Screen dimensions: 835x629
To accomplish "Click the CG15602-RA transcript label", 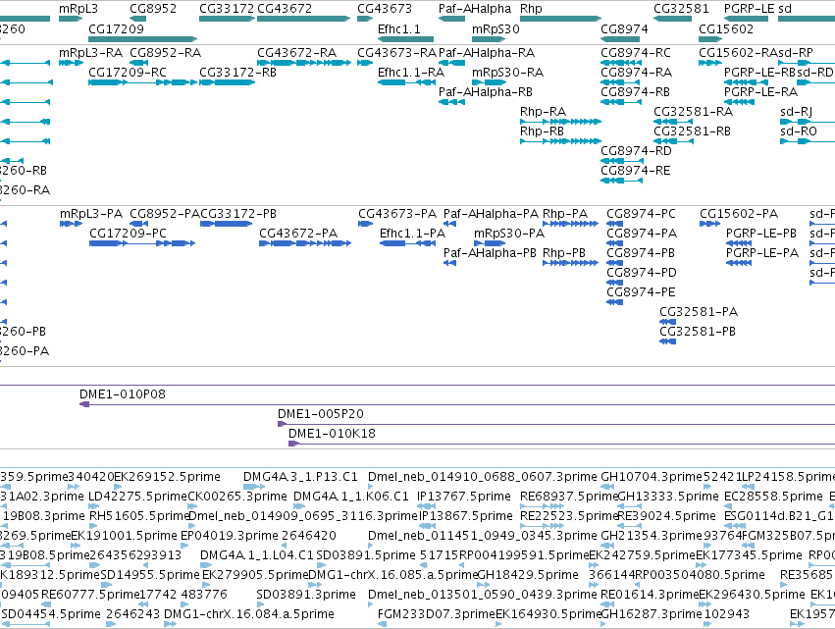I will 738,53.
